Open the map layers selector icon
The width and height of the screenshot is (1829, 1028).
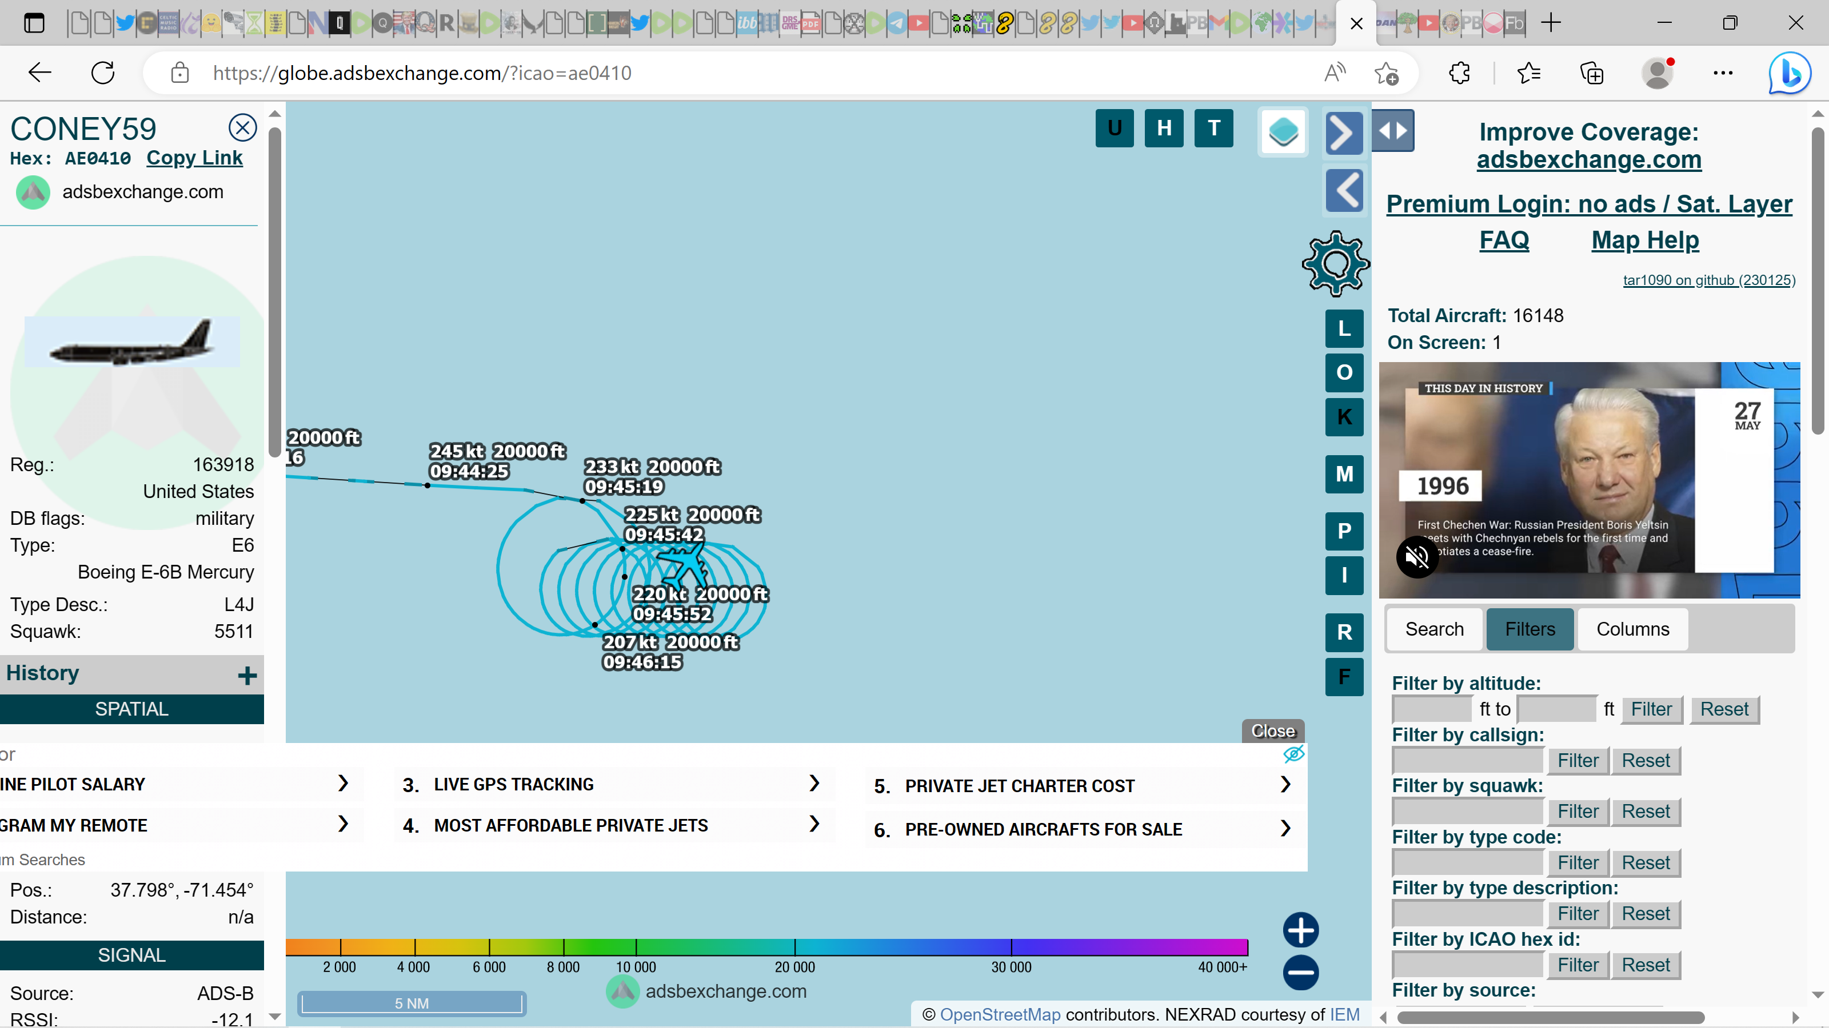[1283, 132]
